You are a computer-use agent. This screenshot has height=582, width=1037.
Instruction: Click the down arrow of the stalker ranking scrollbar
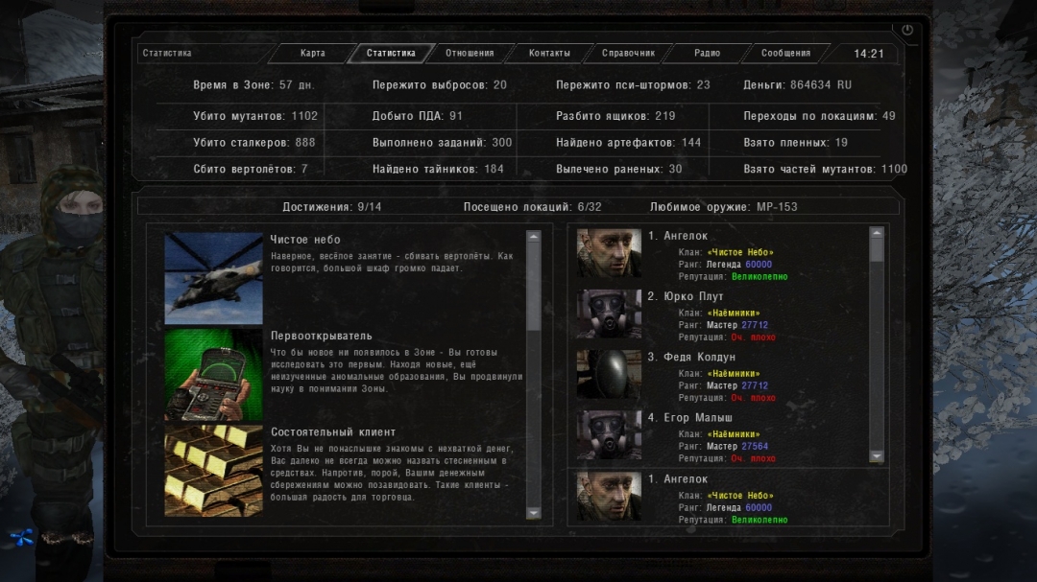pyautogui.click(x=877, y=455)
